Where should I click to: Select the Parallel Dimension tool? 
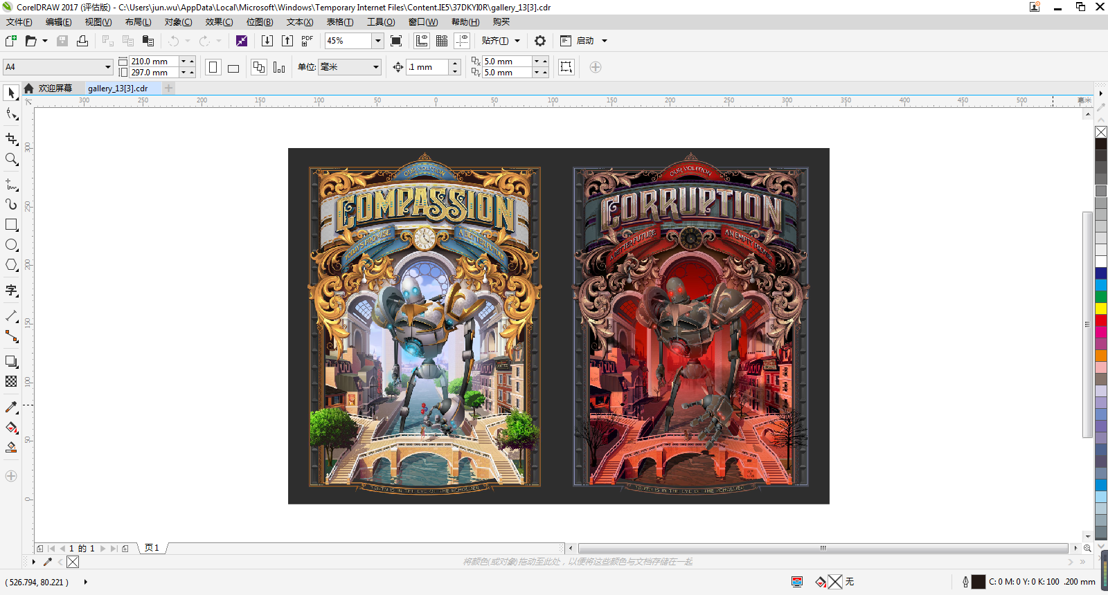[x=11, y=316]
